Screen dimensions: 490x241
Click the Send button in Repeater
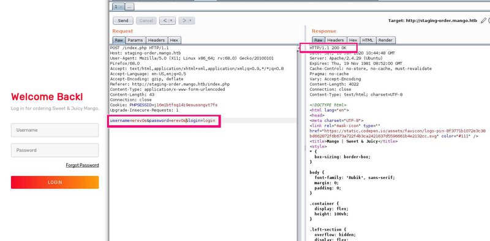pos(123,21)
